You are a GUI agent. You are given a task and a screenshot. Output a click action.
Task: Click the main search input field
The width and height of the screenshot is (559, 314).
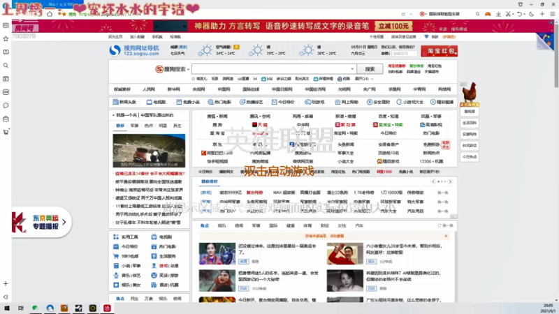click(x=274, y=69)
